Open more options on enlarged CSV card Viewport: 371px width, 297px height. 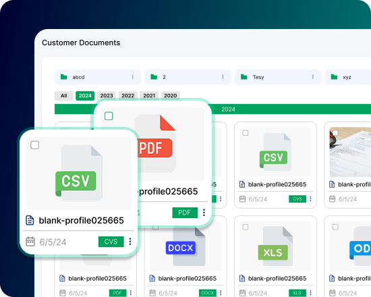click(130, 242)
